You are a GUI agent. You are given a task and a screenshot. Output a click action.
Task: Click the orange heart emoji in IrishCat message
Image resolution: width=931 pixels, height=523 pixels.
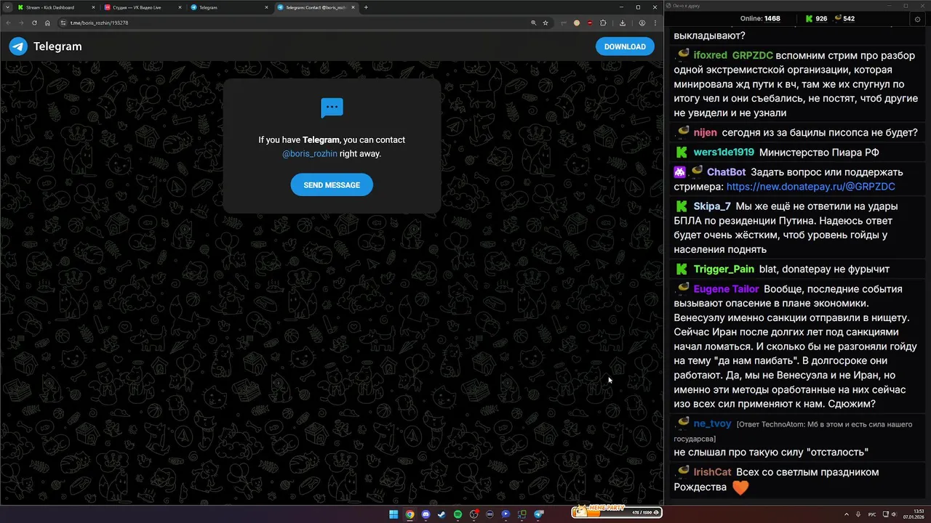[740, 487]
